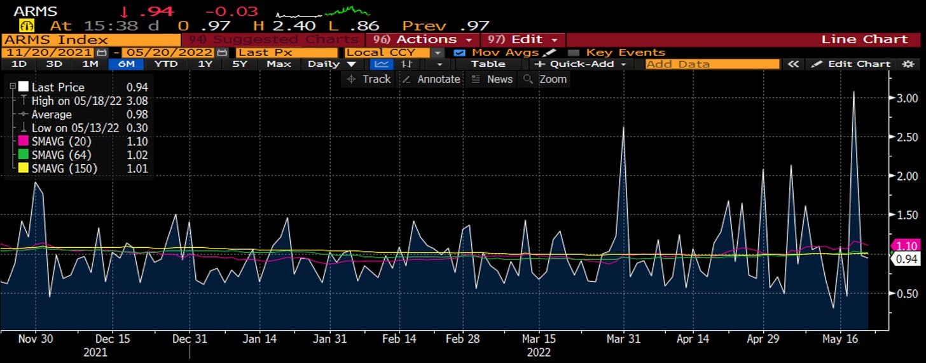Click the white 0.94 axis value label
The height and width of the screenshot is (363, 926).
906,259
